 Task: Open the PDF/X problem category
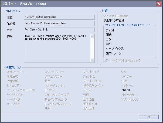point(126,90)
